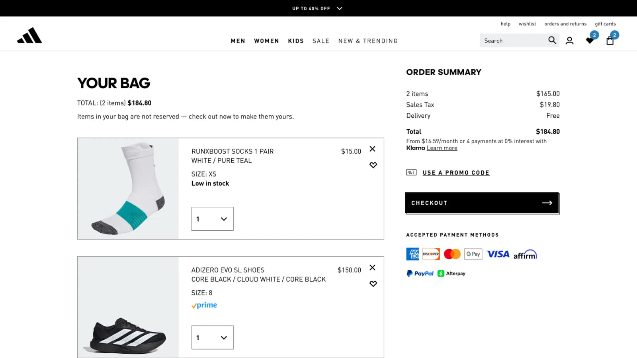The width and height of the screenshot is (637, 358).
Task: Expand the UP TO 40% OFF banner chevron
Action: pyautogui.click(x=339, y=8)
